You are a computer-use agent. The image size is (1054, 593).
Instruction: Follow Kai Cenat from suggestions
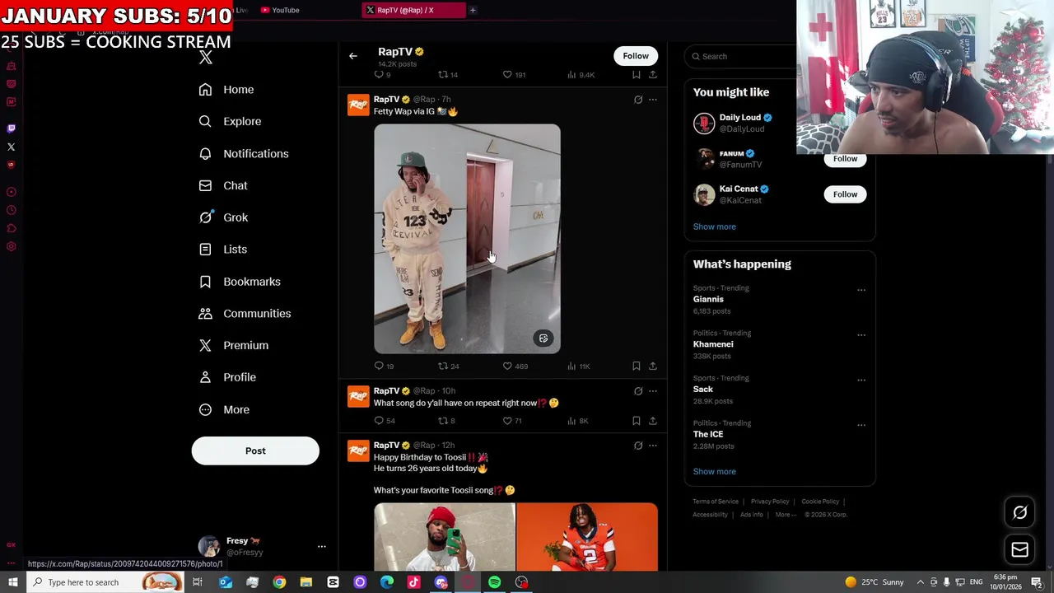[845, 194]
